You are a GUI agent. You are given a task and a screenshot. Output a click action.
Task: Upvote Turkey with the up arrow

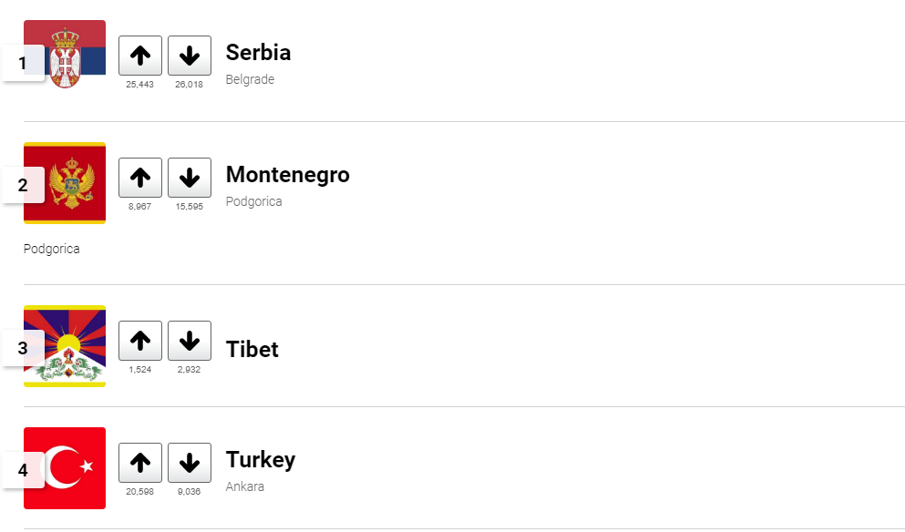click(140, 463)
